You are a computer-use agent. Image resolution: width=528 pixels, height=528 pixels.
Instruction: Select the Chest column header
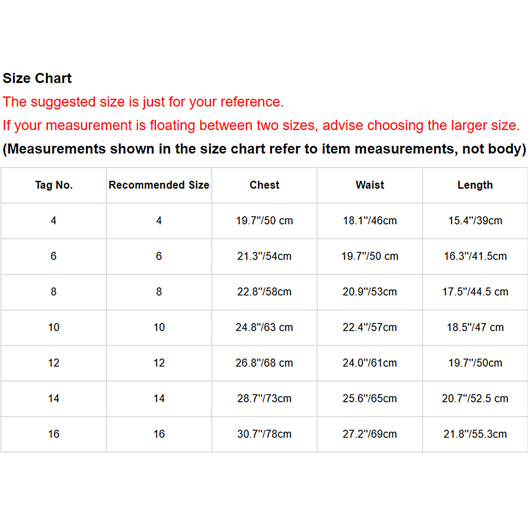pos(264,185)
